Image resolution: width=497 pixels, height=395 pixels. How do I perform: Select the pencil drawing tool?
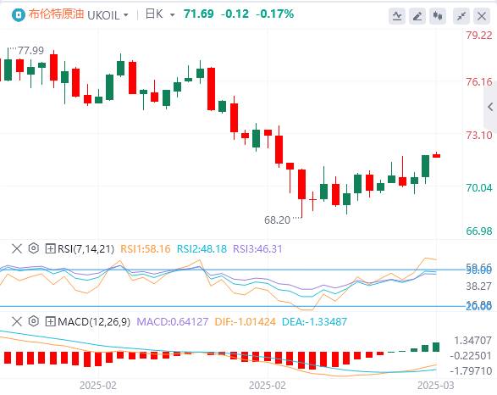pyautogui.click(x=417, y=16)
